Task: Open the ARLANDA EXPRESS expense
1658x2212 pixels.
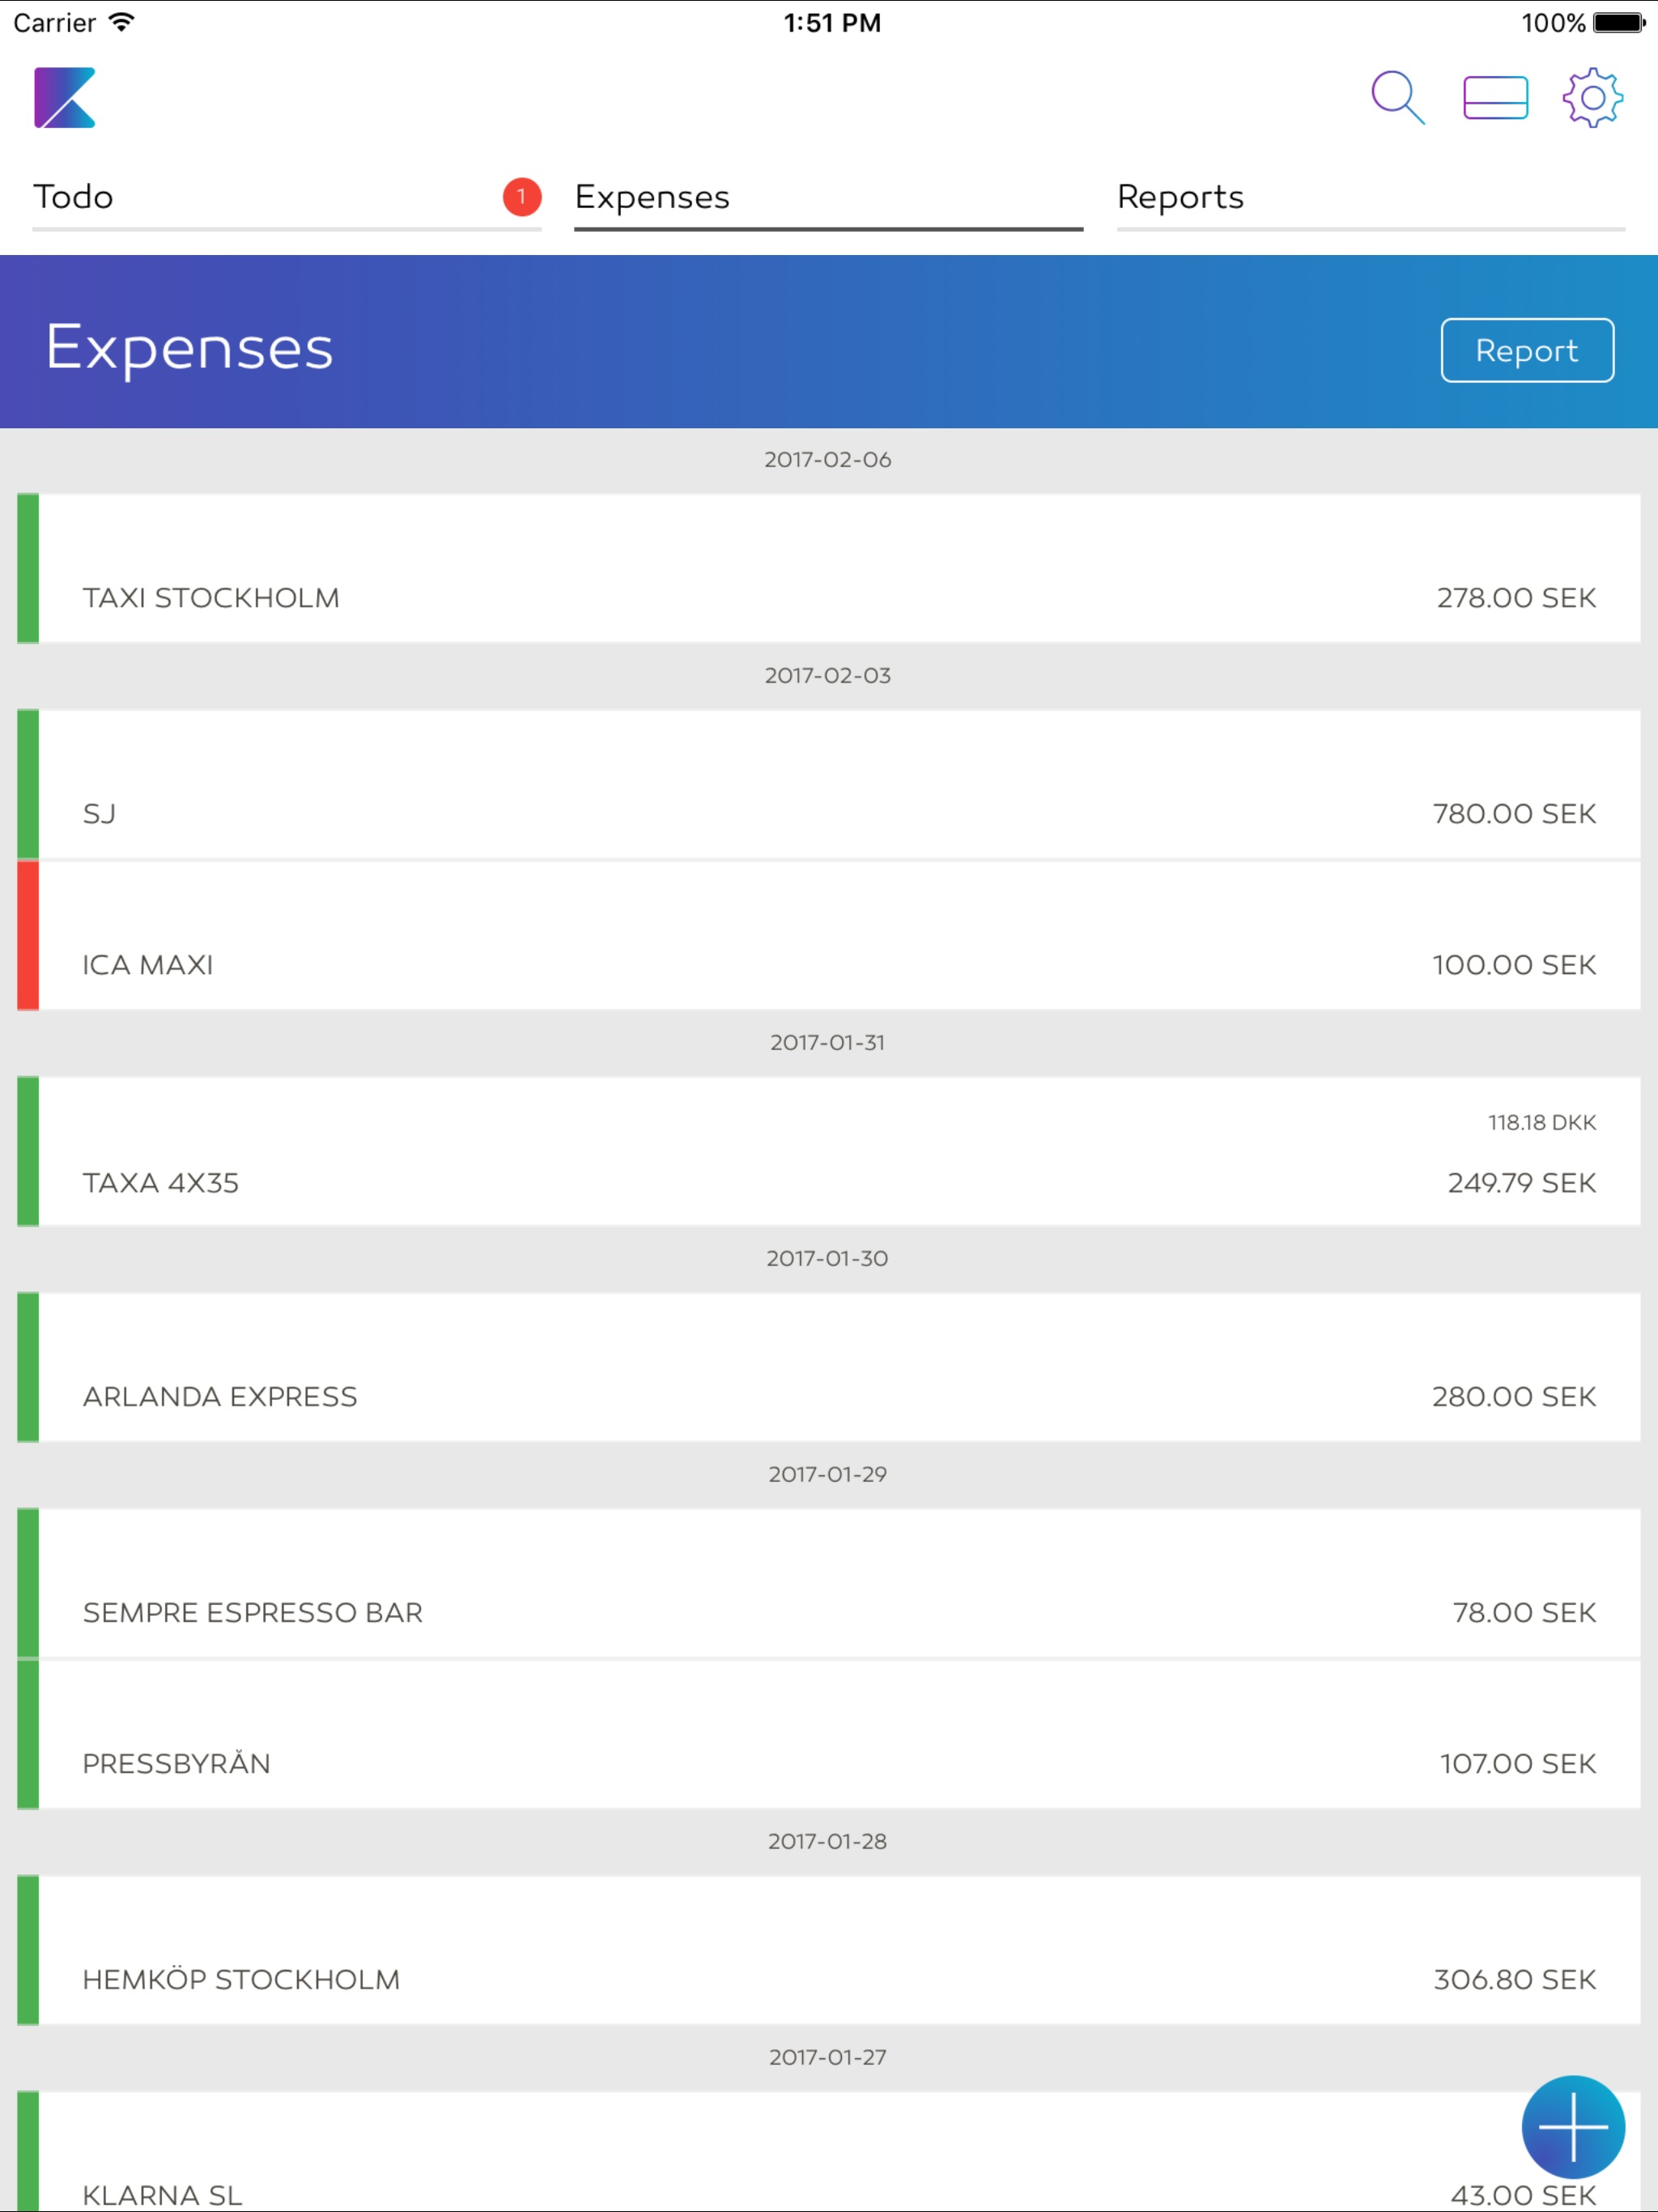Action: [x=828, y=1367]
